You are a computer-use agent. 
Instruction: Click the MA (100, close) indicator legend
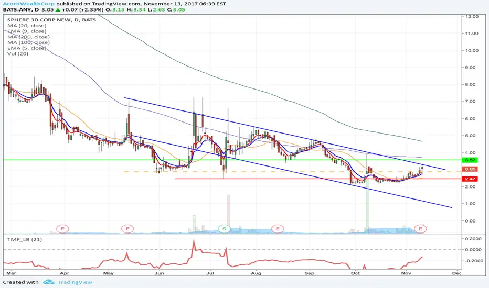28,42
